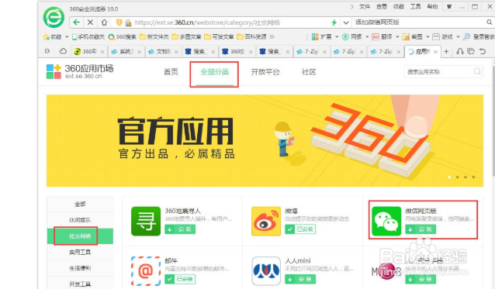Image resolution: width=495 pixels, height=289 pixels.
Task: Install 360地震寻人 extension
Action: (x=180, y=229)
